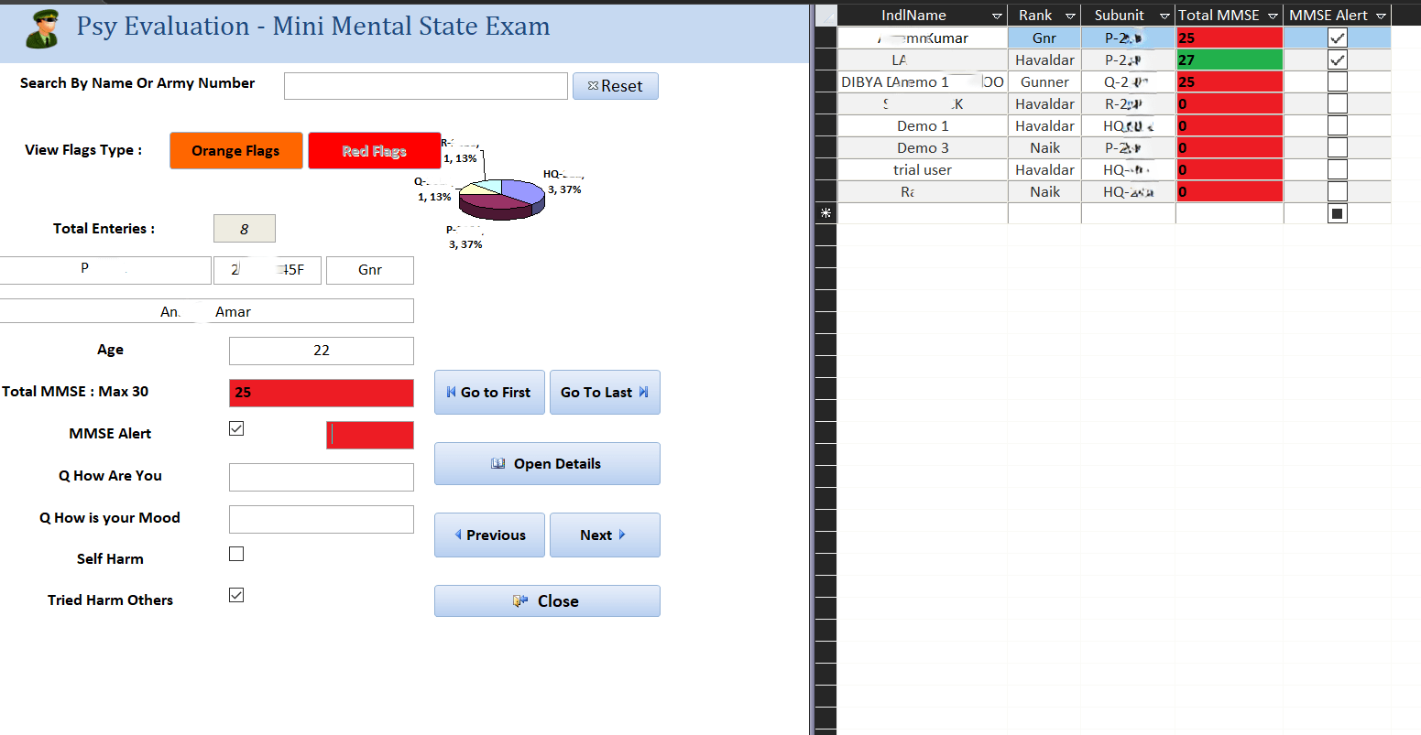The image size is (1421, 735).
Task: Go to the first record
Action: click(x=489, y=393)
